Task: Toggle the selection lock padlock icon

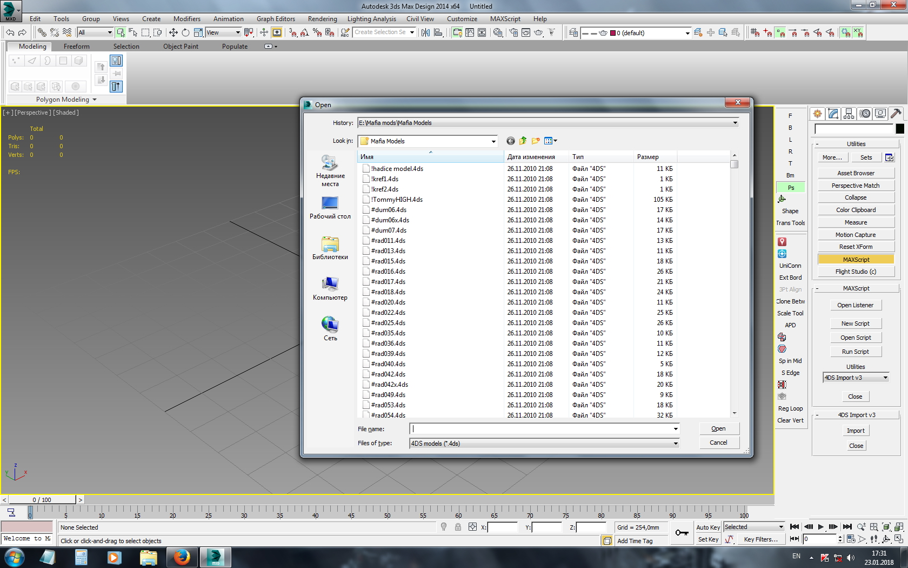Action: click(x=458, y=527)
